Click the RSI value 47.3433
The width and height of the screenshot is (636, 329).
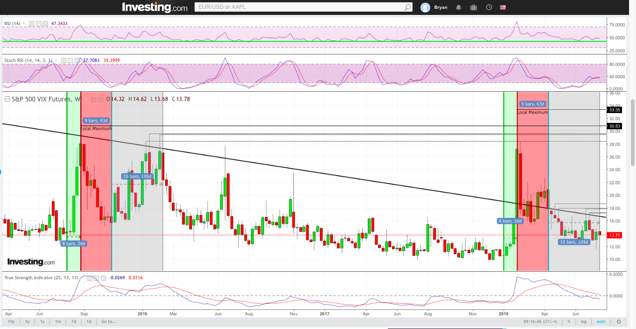[x=59, y=24]
